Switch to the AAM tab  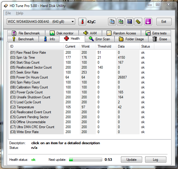click(90, 33)
